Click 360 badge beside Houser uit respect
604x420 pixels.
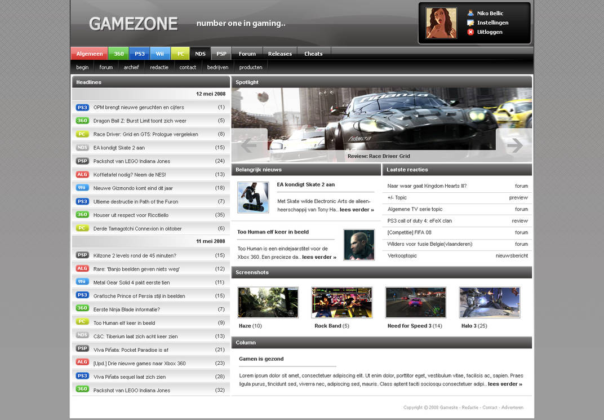(82, 215)
